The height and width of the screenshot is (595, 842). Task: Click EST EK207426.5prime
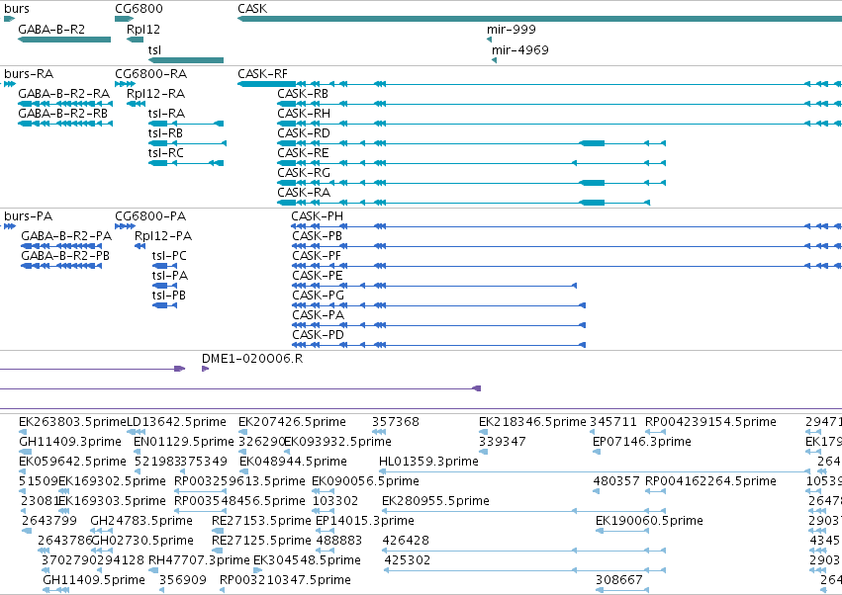pyautogui.click(x=292, y=422)
